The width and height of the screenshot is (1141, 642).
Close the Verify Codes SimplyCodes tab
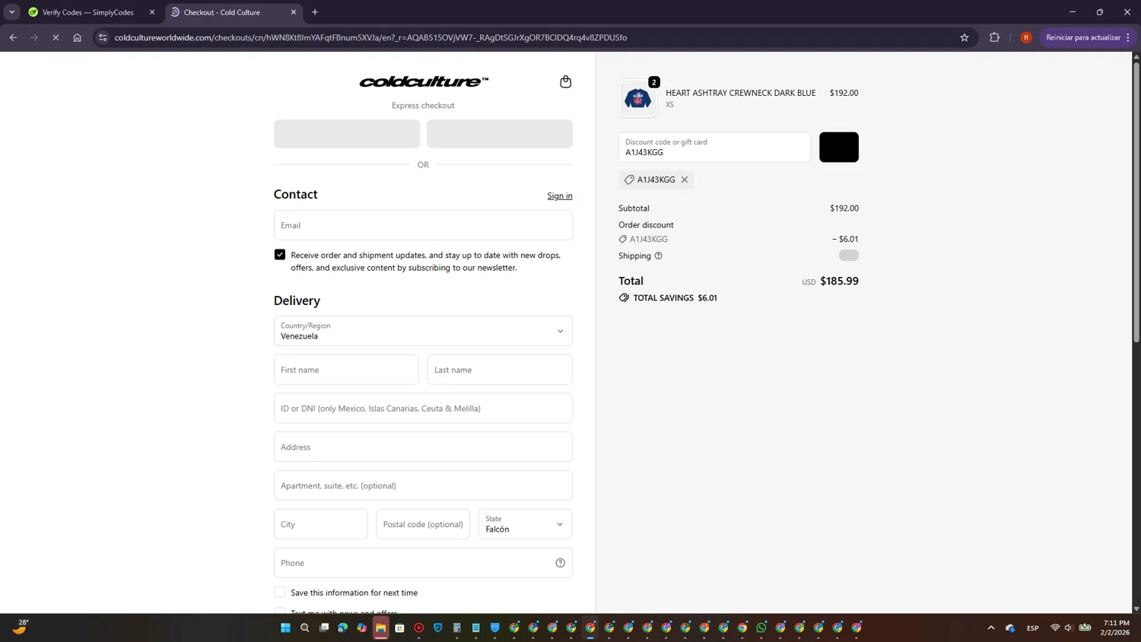(x=152, y=12)
